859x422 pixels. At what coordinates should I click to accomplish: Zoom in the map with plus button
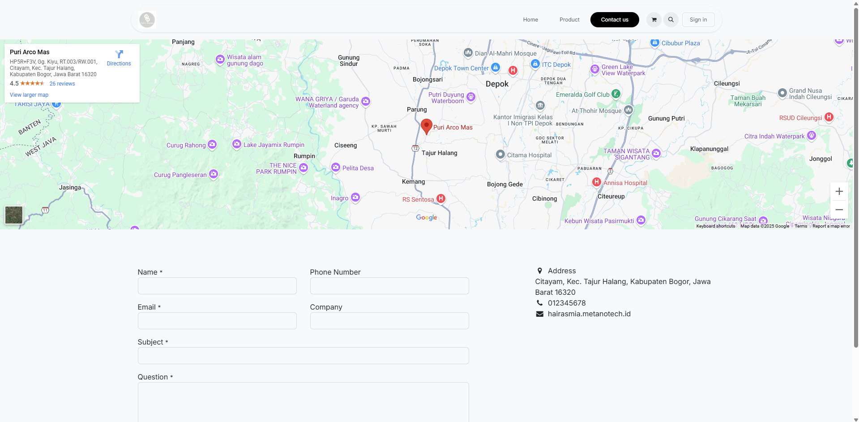(839, 191)
